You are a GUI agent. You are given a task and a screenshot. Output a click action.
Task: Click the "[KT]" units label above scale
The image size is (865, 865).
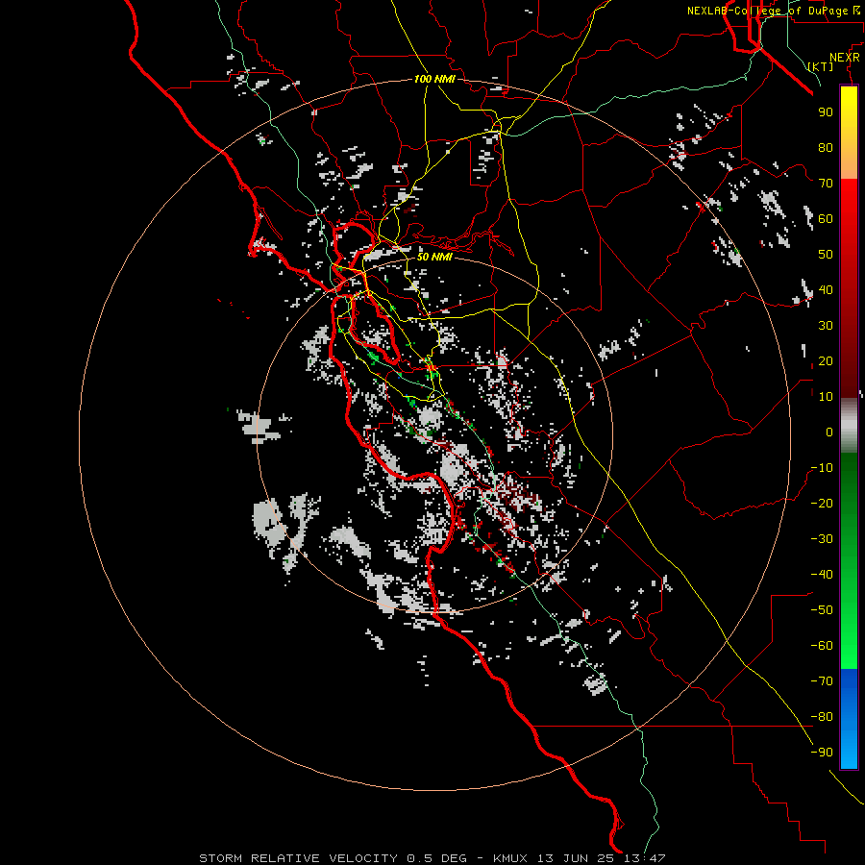(821, 66)
